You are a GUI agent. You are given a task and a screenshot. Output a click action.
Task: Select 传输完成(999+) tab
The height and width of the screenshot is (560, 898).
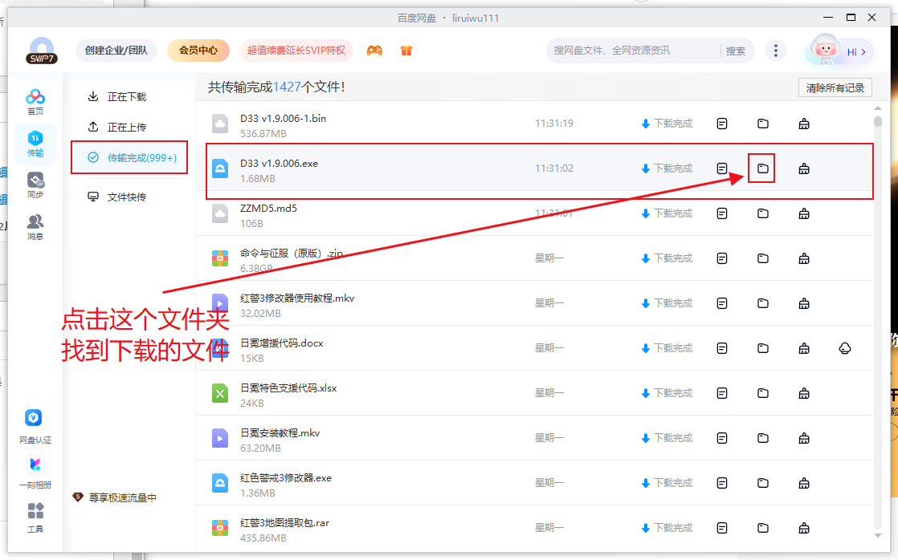129,157
